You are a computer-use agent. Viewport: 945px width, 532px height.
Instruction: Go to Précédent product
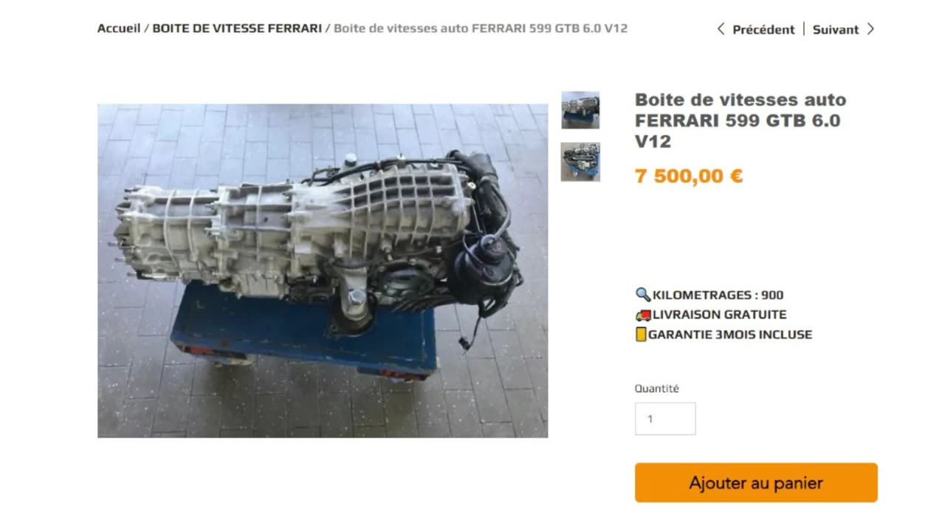[x=763, y=30]
